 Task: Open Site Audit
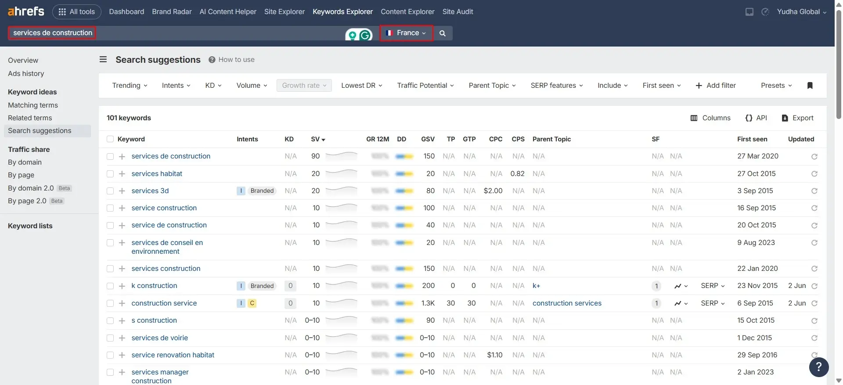point(458,12)
